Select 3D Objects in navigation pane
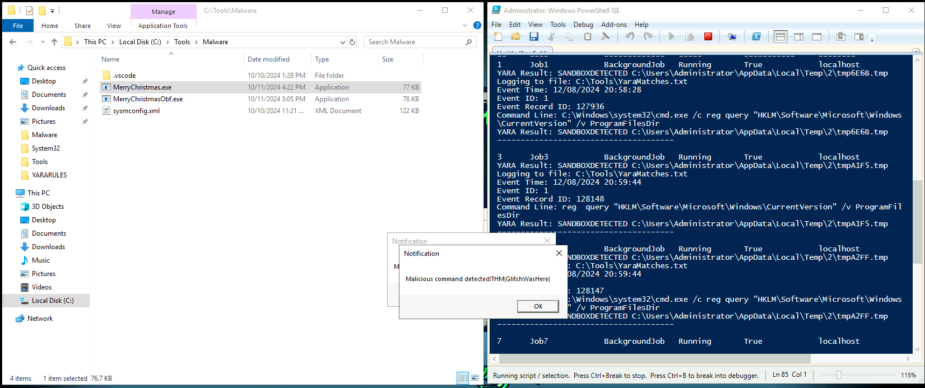 pyautogui.click(x=48, y=207)
